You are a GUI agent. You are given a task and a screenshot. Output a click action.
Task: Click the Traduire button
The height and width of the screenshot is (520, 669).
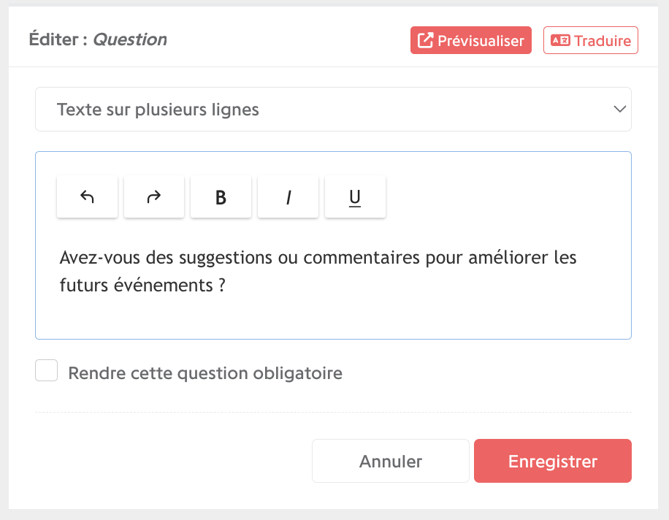[x=591, y=40]
